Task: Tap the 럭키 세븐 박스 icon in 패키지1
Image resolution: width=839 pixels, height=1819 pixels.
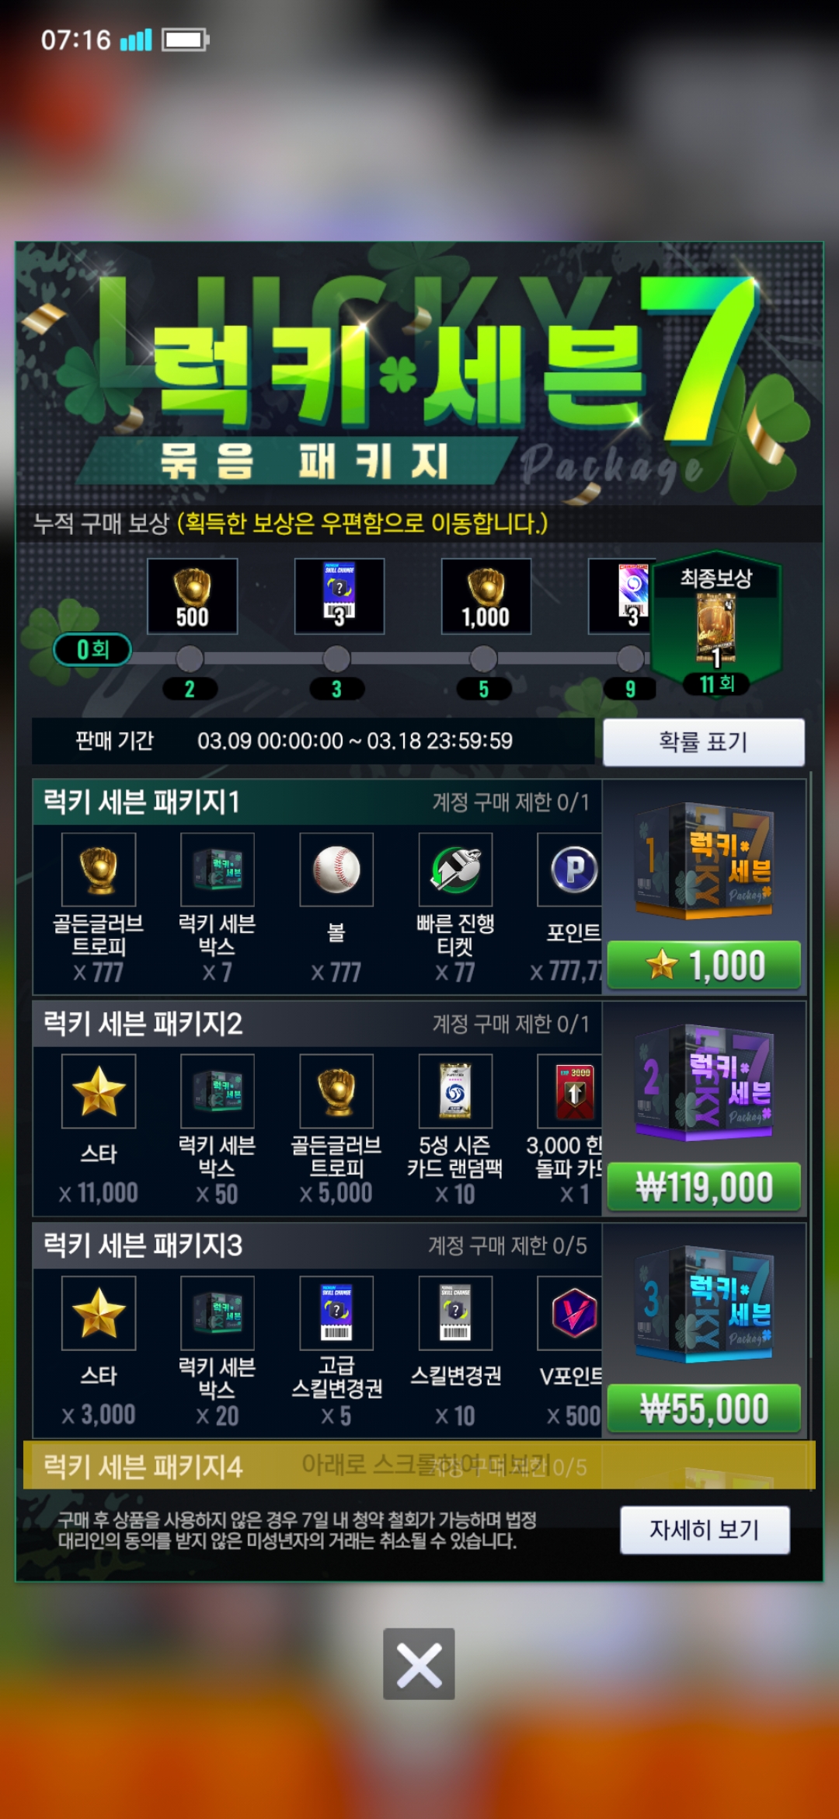Action: 218,870
